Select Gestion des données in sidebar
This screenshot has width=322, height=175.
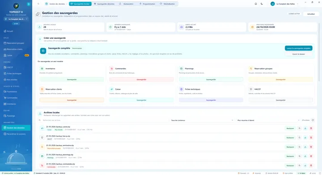click(16, 128)
